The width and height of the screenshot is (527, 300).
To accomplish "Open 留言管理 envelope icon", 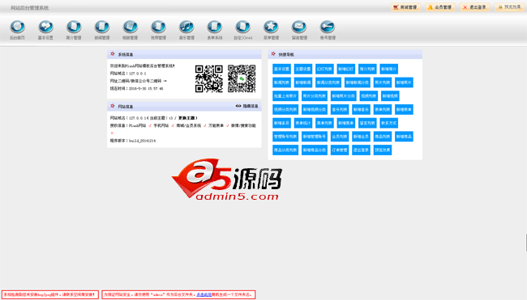I will point(299,27).
